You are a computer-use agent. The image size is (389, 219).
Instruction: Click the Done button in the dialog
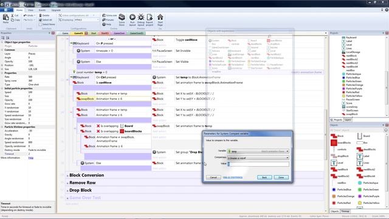[x=281, y=178]
